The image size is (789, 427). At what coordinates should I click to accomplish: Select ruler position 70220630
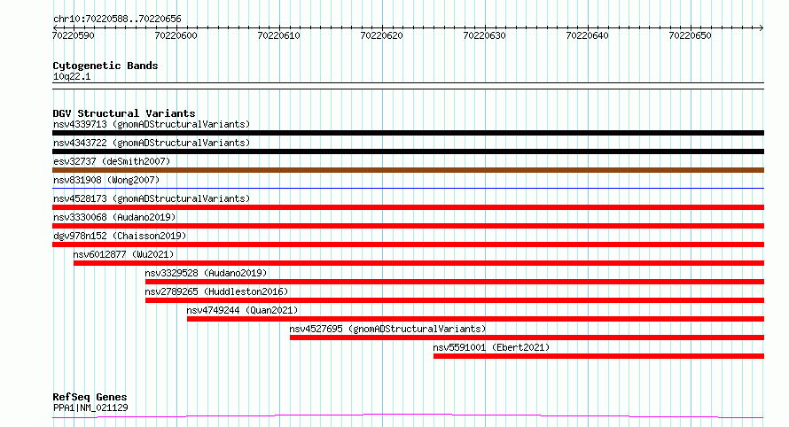click(x=484, y=35)
